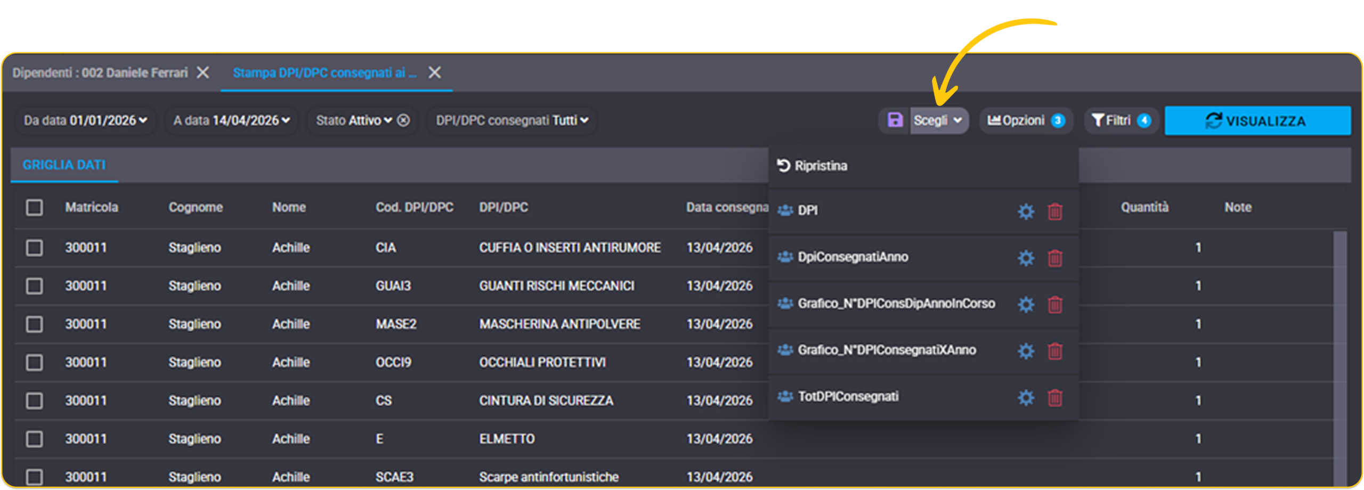Delete Grafico_N°DPIConsegnatiXAnno via trash icon
Viewport: 1364px width, 490px height.
1055,351
